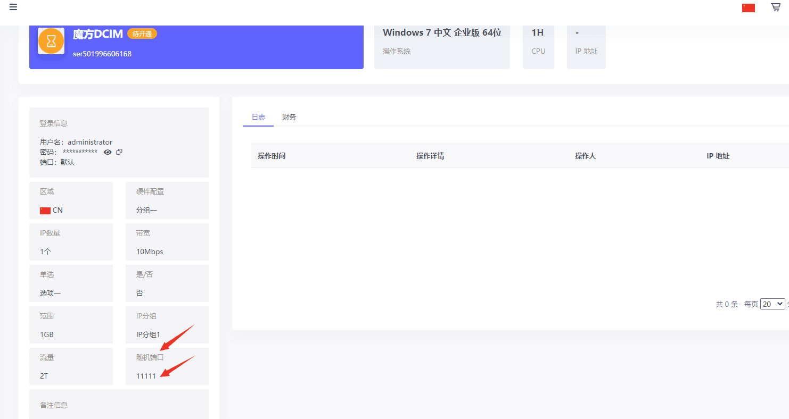Click the 备注信息 section label

coord(54,405)
